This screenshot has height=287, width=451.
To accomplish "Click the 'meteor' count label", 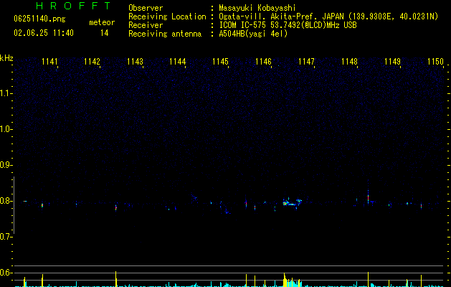I will click(102, 22).
